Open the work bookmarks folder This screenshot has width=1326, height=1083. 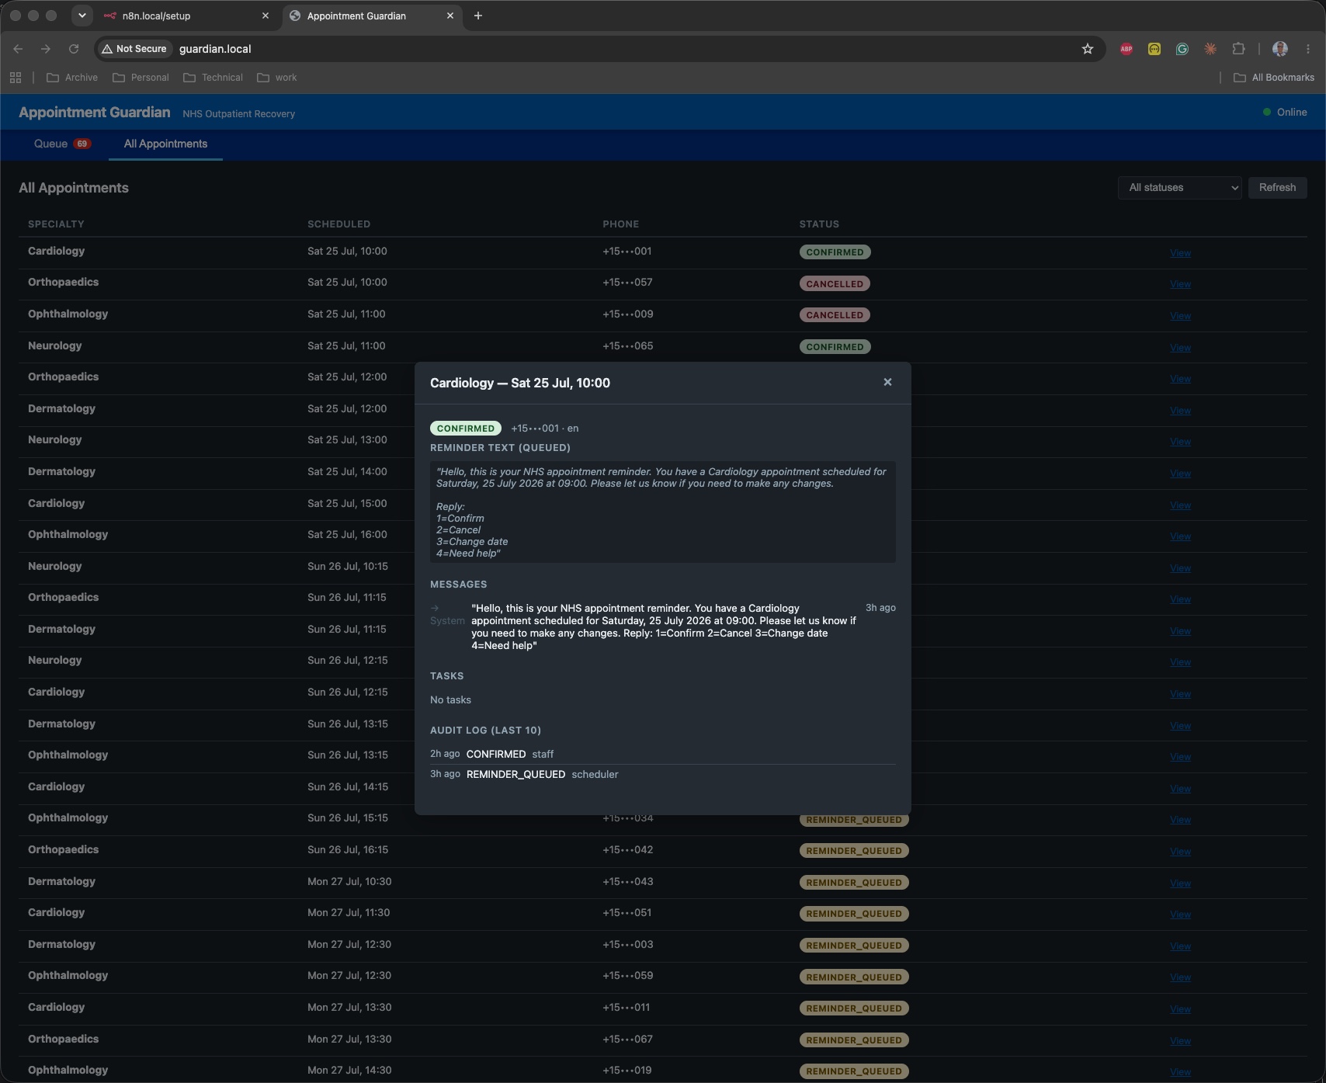(x=276, y=78)
